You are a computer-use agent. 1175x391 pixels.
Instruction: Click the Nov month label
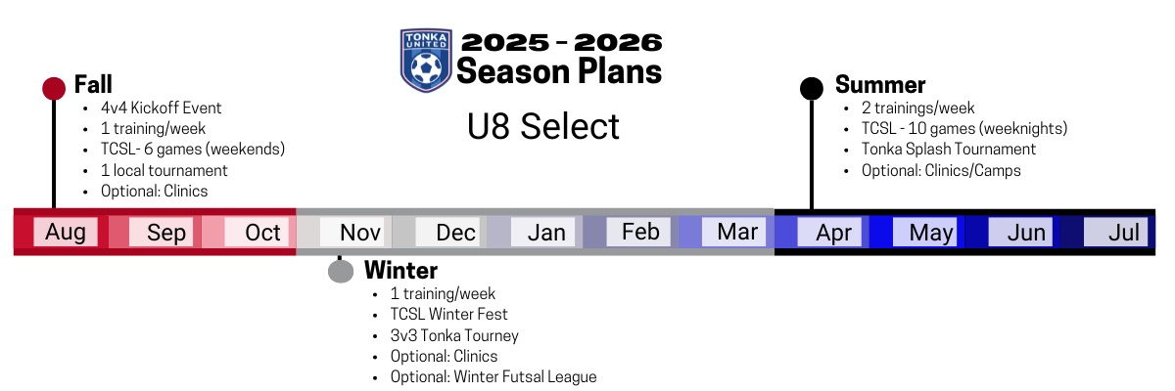(x=360, y=233)
